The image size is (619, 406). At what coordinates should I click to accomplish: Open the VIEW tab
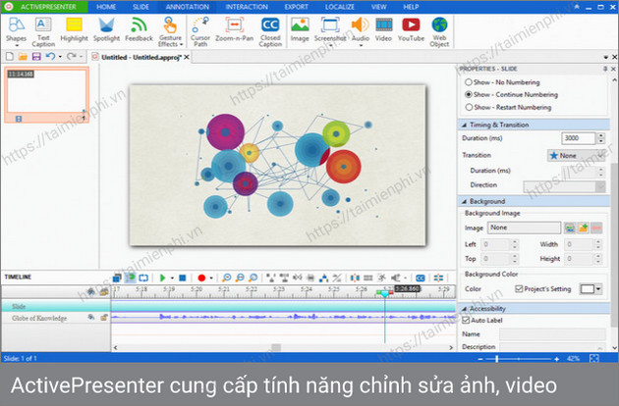pyautogui.click(x=378, y=7)
